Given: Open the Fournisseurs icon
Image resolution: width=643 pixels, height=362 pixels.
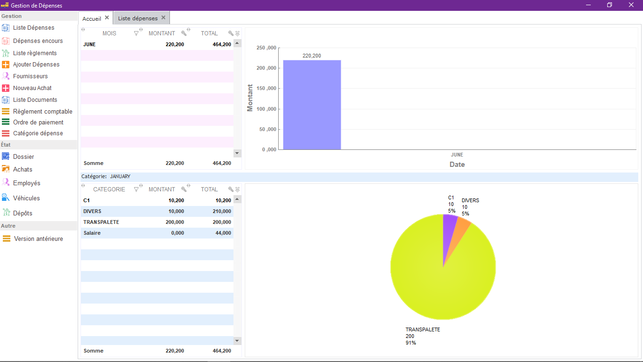Looking at the screenshot, I should [6, 76].
